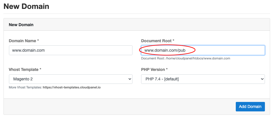Open the vhost-templates.cloudpanel.io link
This screenshot has width=273, height=118.
tap(72, 87)
